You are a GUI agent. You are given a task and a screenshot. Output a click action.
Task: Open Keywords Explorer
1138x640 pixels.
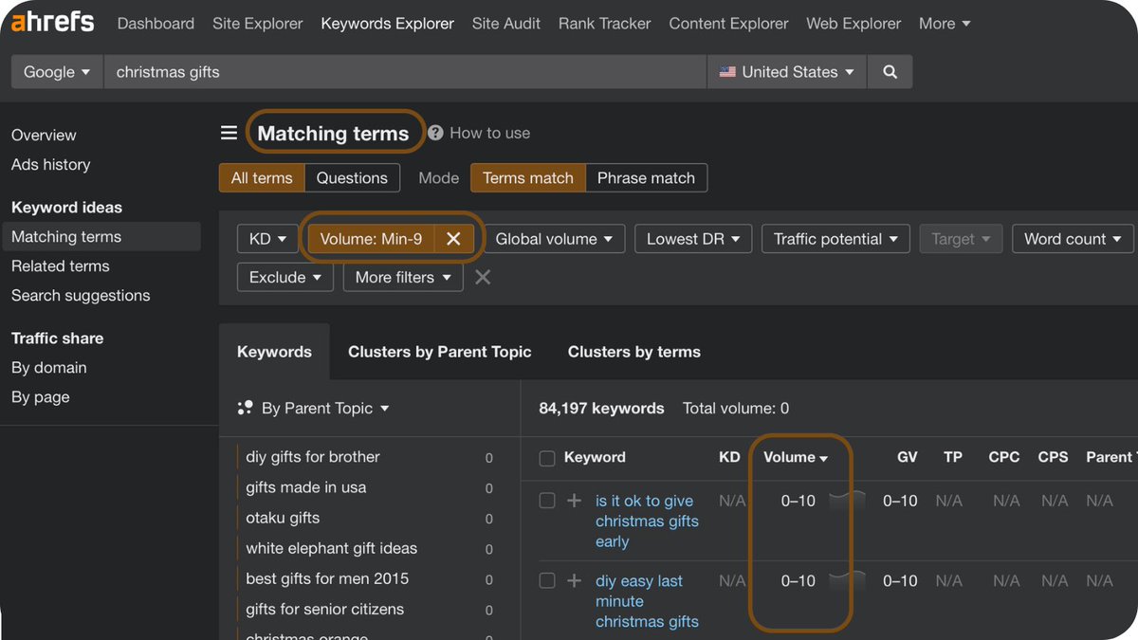pos(388,24)
